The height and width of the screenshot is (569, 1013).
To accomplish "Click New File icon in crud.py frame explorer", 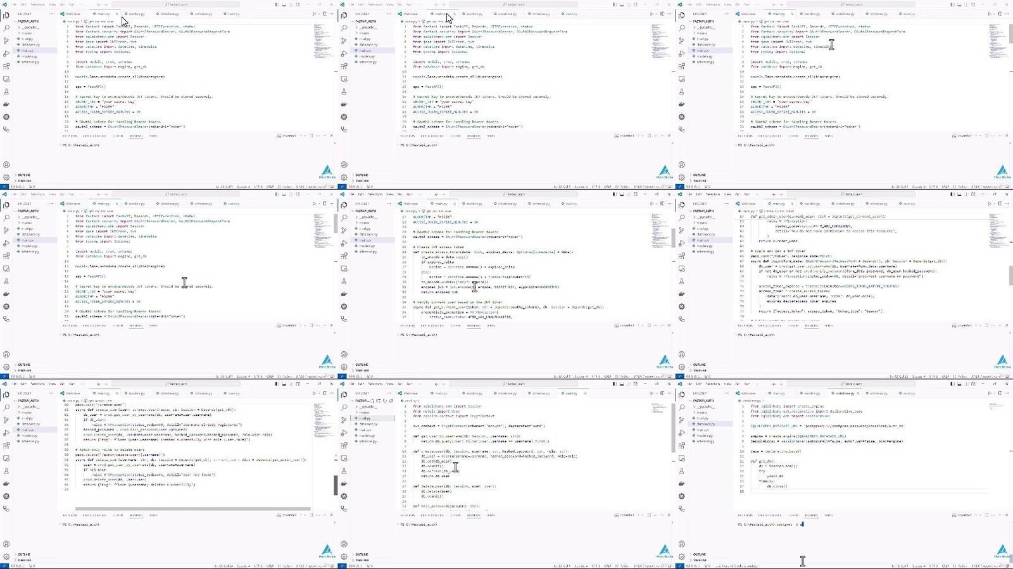I will tap(372, 401).
